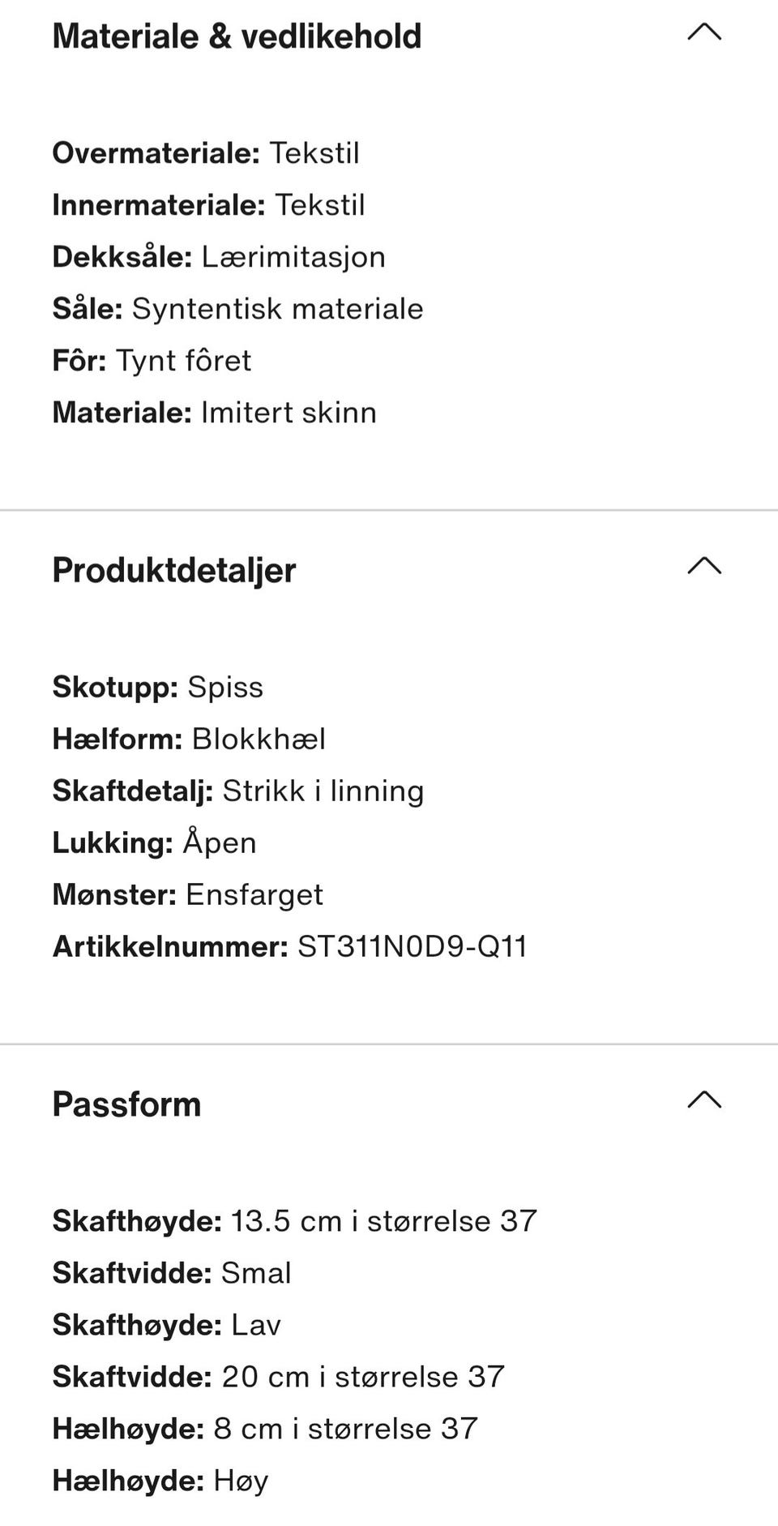Click the Skaftdetalj: Strikk i linning line

click(x=238, y=791)
